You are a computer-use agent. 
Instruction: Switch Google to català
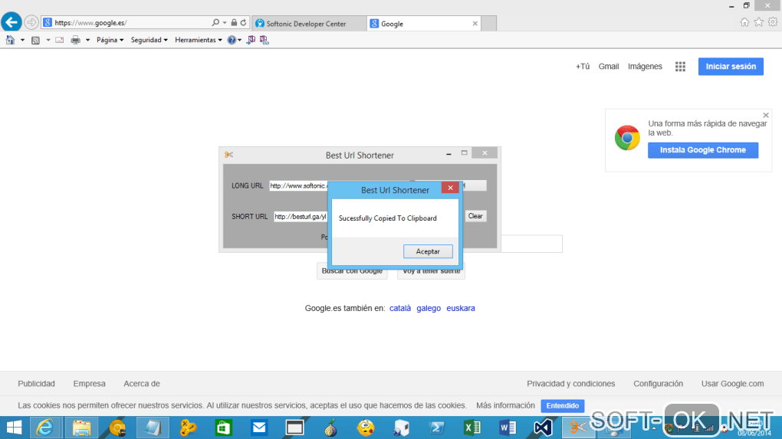coord(400,308)
